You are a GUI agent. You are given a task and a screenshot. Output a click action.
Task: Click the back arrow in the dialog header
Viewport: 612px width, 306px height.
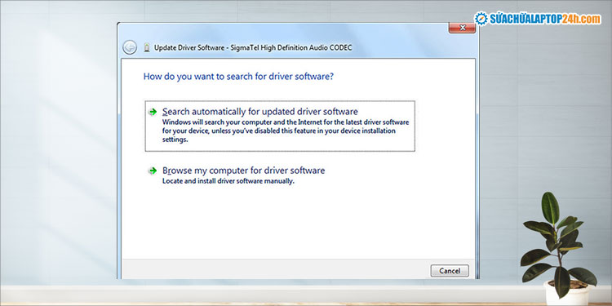click(129, 47)
